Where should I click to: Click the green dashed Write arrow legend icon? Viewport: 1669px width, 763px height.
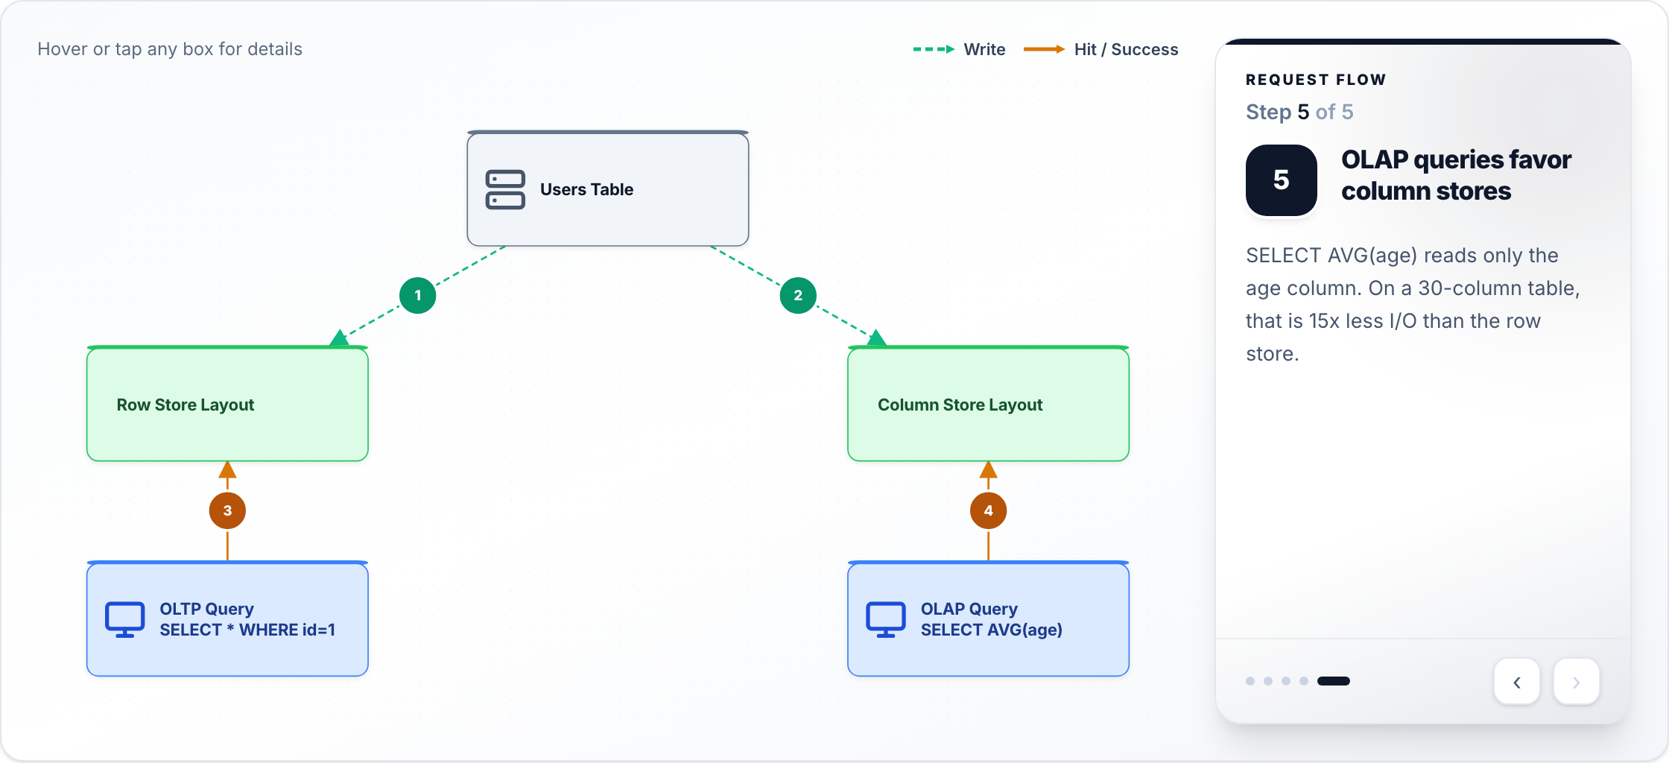(x=934, y=49)
